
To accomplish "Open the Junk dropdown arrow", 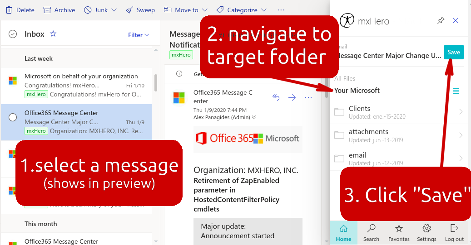I will click(114, 10).
